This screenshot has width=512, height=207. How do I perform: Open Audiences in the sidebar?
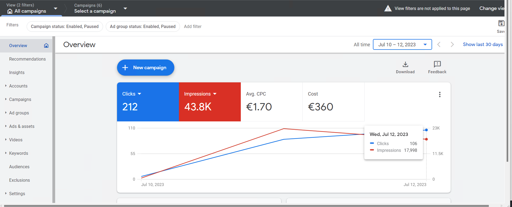pos(19,167)
